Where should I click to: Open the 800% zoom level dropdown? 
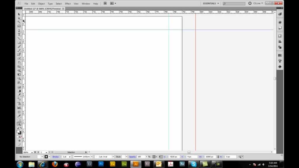[32, 152]
